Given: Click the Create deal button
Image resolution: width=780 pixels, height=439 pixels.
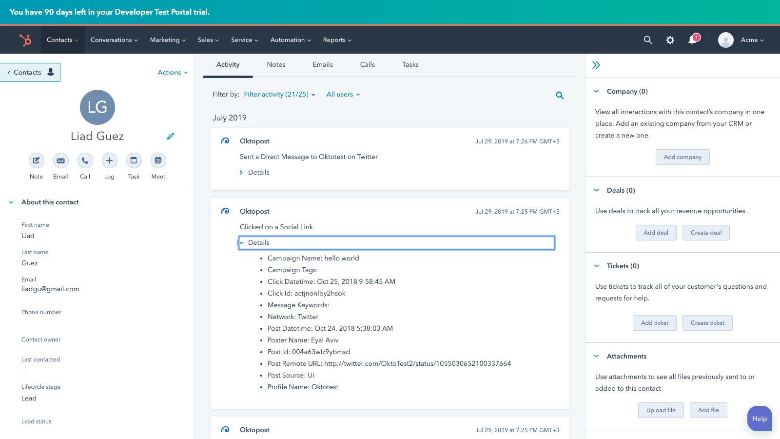Looking at the screenshot, I should [705, 233].
